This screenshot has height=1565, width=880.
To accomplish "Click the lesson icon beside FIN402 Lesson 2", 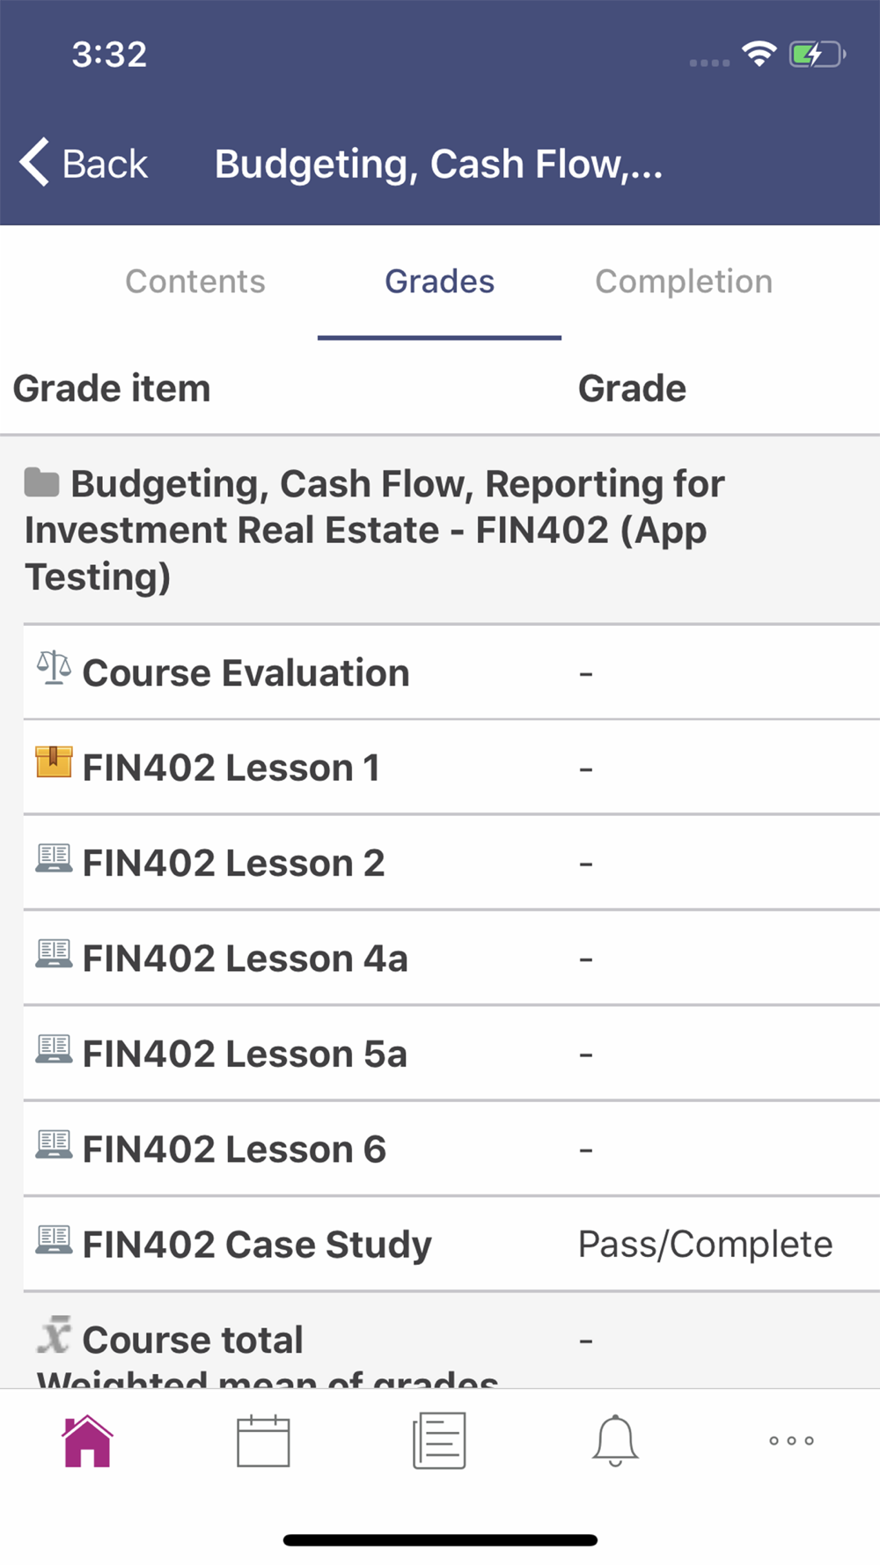I will tap(54, 858).
